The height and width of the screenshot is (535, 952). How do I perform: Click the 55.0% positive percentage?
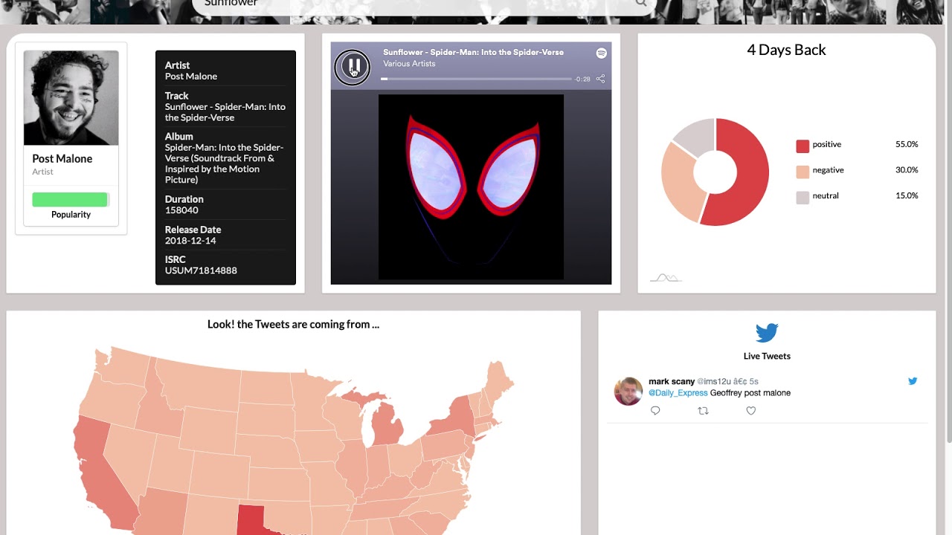(x=907, y=144)
